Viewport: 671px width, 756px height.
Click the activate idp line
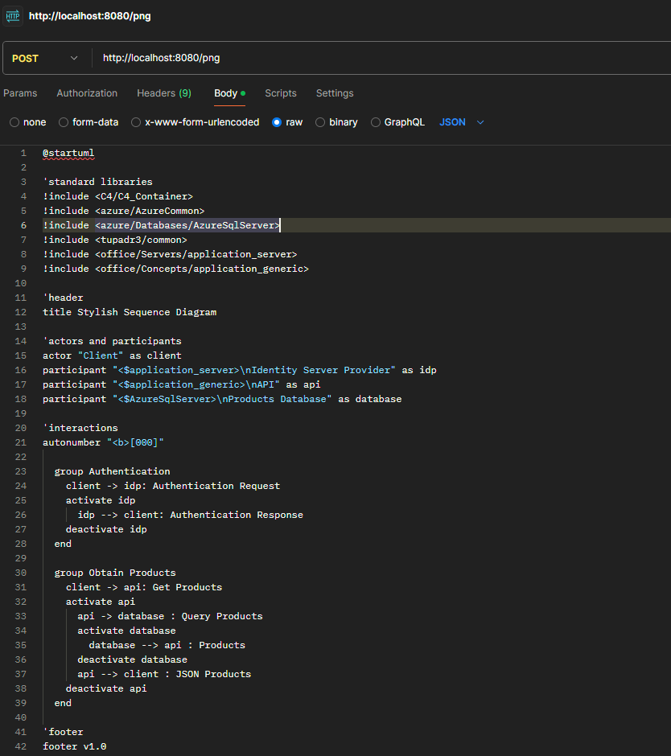pos(101,500)
